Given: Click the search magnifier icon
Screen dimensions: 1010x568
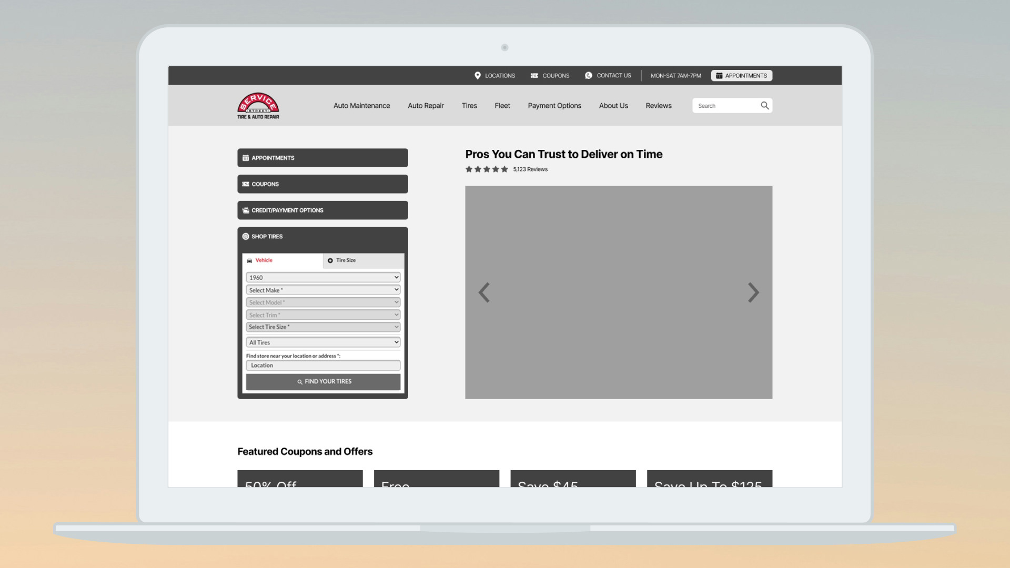Looking at the screenshot, I should (x=764, y=106).
